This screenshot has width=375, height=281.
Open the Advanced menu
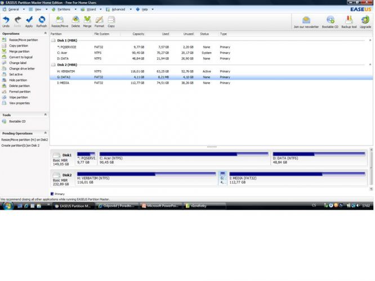coord(118,10)
